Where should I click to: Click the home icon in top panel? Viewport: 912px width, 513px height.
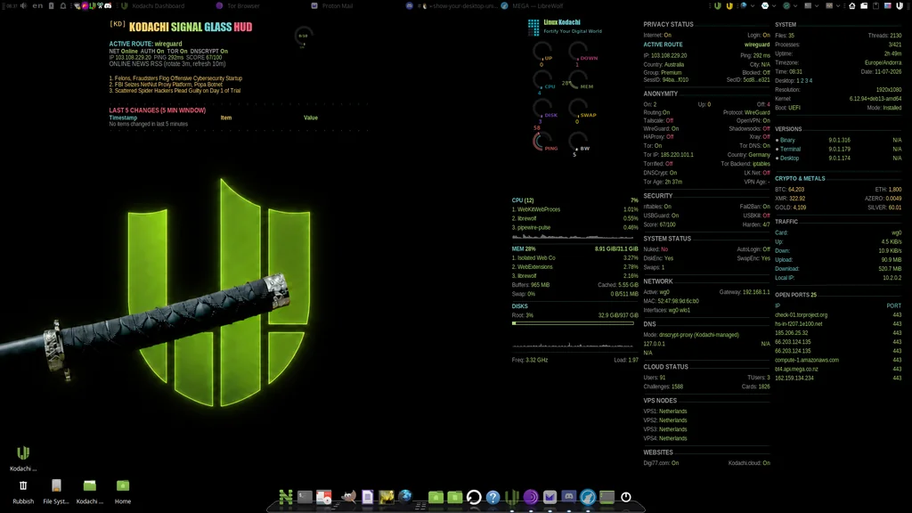coord(852,6)
